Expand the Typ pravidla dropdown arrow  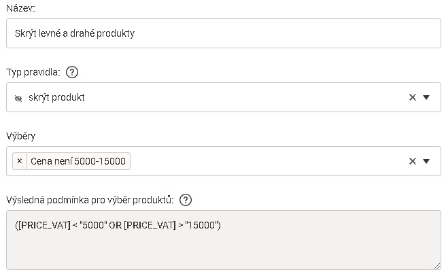pos(426,97)
